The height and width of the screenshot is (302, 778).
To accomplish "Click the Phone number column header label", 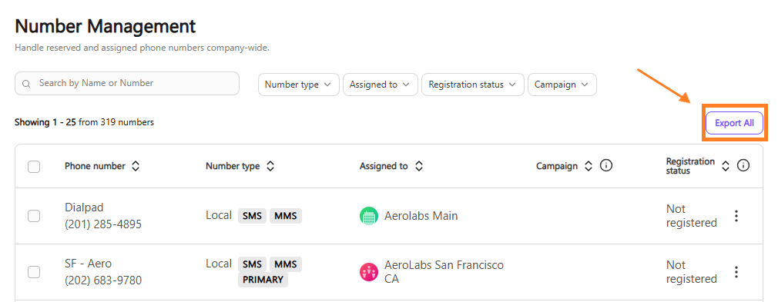I will (95, 166).
